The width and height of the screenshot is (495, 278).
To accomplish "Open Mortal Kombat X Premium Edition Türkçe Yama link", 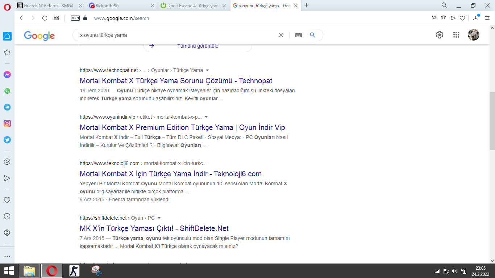I will click(x=182, y=127).
